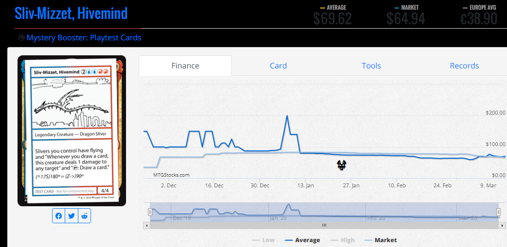This screenshot has height=247, width=507.
Task: Click navigator scrollbar right arrow
Action: coord(502,225)
